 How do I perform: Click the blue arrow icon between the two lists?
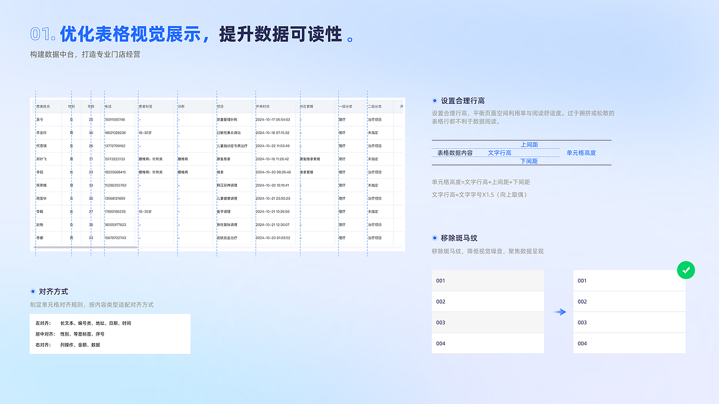point(559,311)
